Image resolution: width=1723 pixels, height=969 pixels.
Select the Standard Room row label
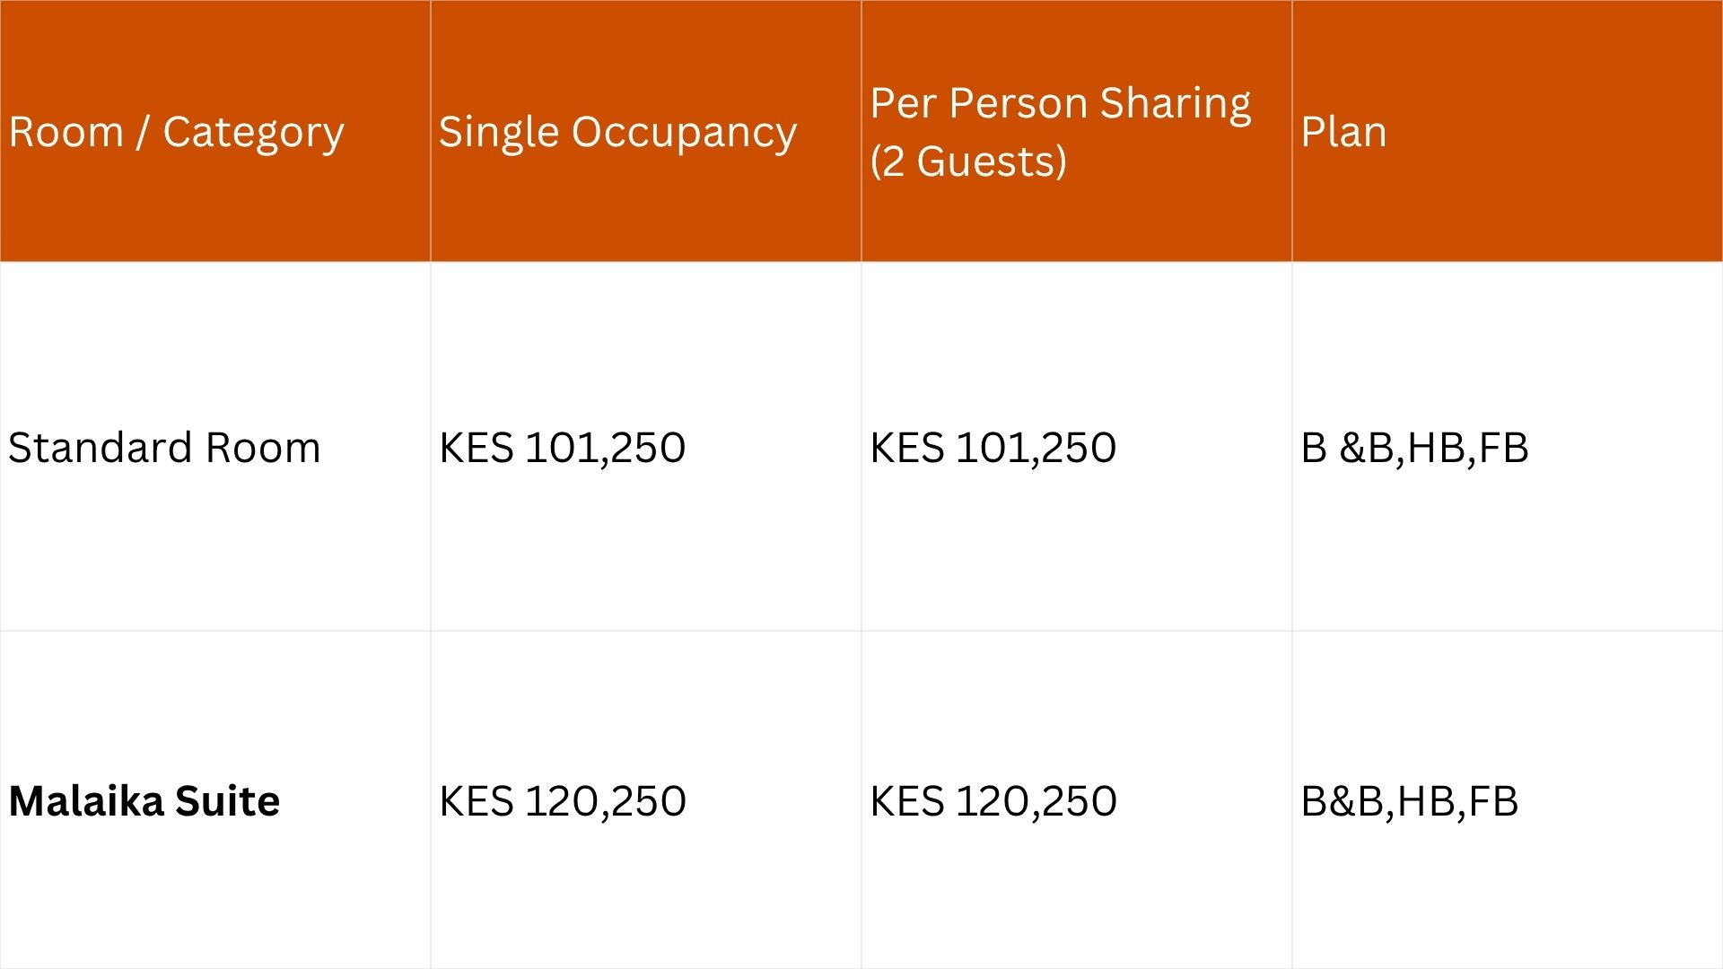pos(164,448)
